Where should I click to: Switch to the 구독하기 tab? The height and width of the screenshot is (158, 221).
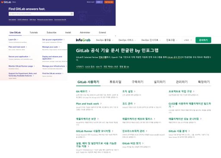138,82
